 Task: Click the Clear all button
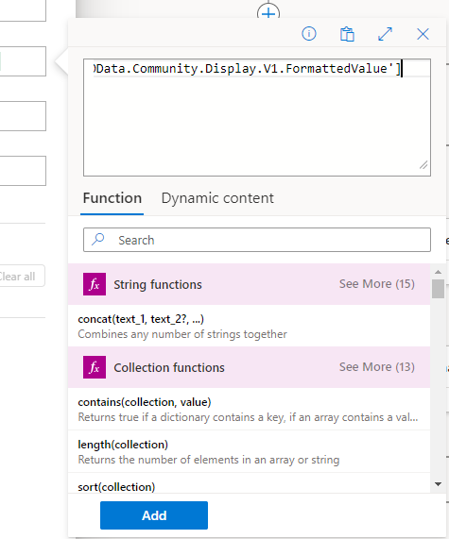[19, 276]
